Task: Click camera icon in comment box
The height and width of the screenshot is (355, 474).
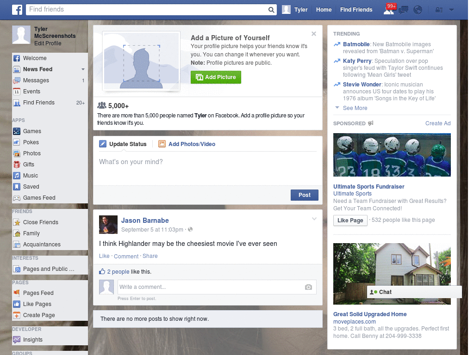Action: [308, 287]
